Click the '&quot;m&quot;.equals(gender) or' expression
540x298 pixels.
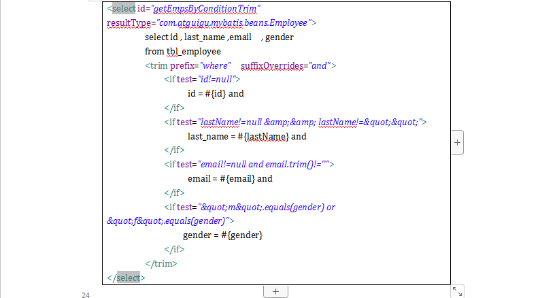click(x=267, y=208)
